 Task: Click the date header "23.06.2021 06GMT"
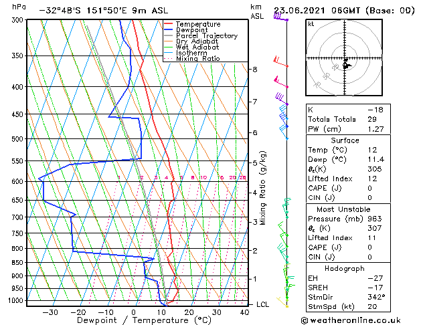317,11
